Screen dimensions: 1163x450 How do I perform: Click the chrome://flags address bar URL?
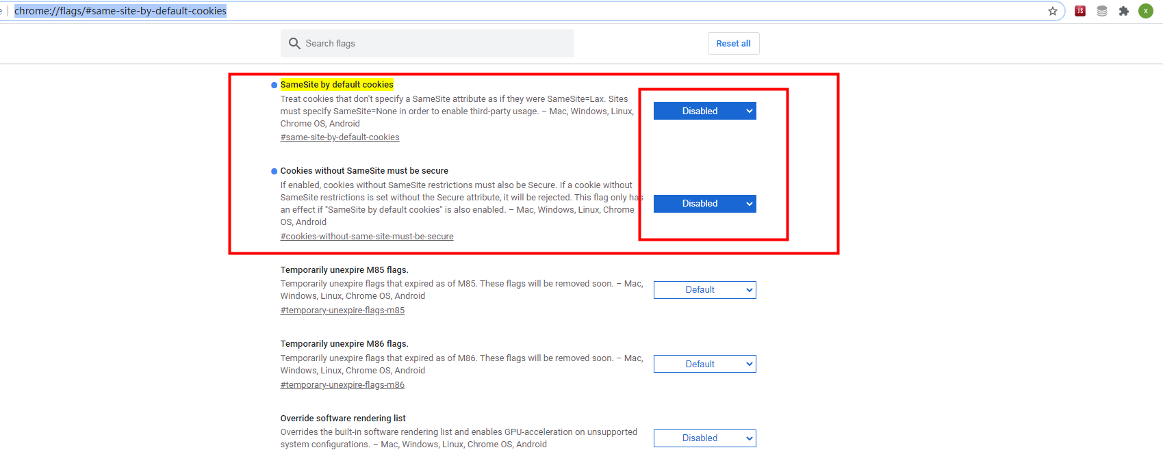point(120,11)
